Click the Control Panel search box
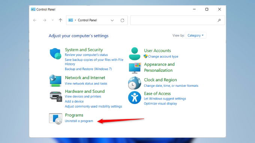Image resolution: width=255 pixels, height=143 pixels. tap(177, 20)
